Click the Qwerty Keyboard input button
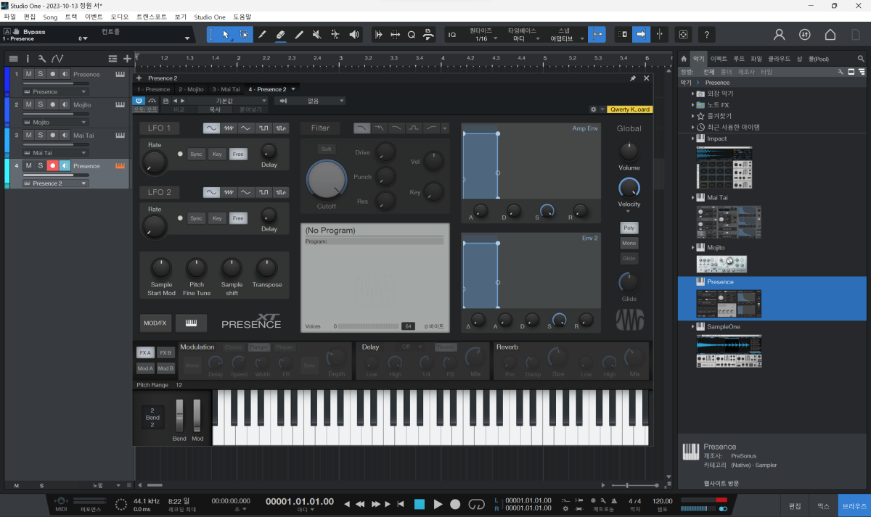This screenshot has width=871, height=517. point(630,109)
